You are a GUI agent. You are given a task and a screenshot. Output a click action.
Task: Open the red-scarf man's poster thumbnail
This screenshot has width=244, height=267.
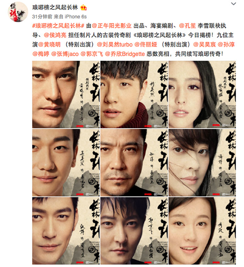click(134, 94)
